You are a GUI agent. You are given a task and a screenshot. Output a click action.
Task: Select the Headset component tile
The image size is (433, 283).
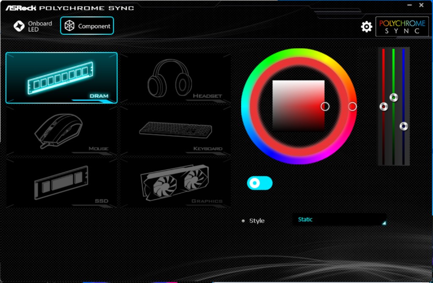(x=175, y=78)
